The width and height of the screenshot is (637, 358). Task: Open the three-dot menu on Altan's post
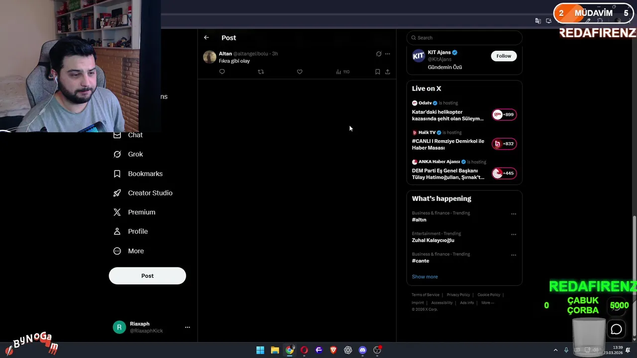(x=388, y=54)
